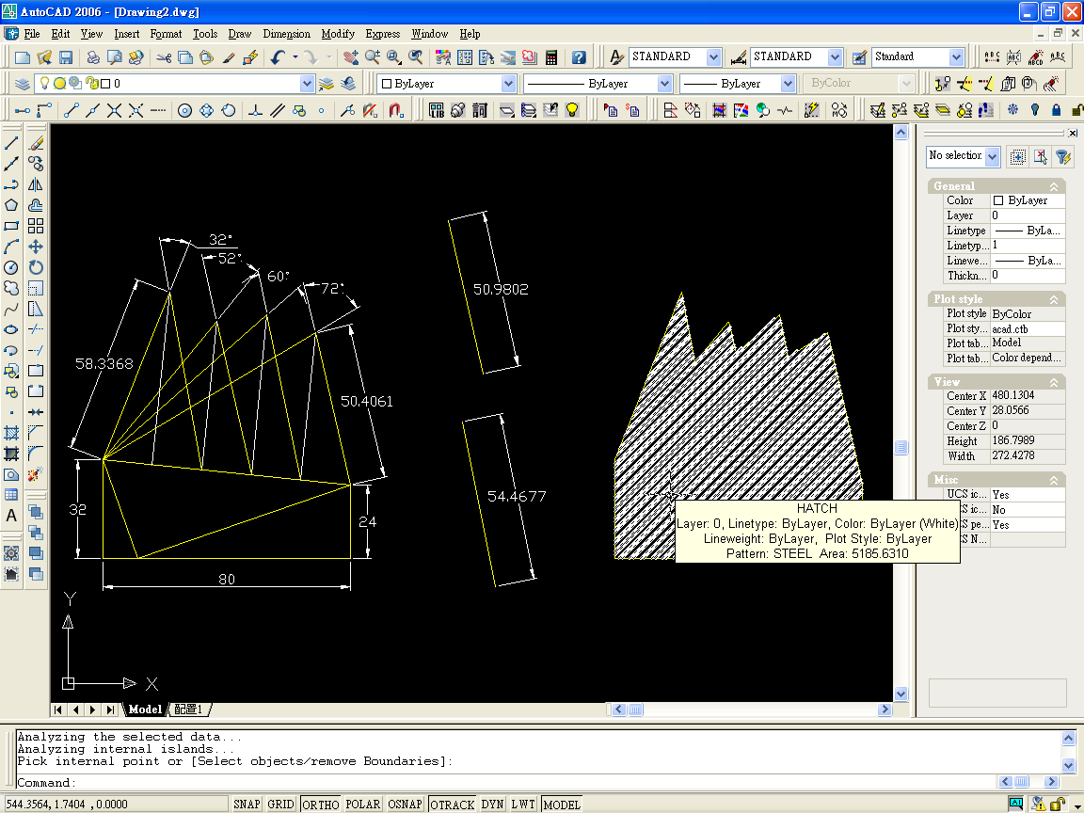This screenshot has height=813, width=1084.
Task: Collapse the General properties section
Action: [1055, 186]
